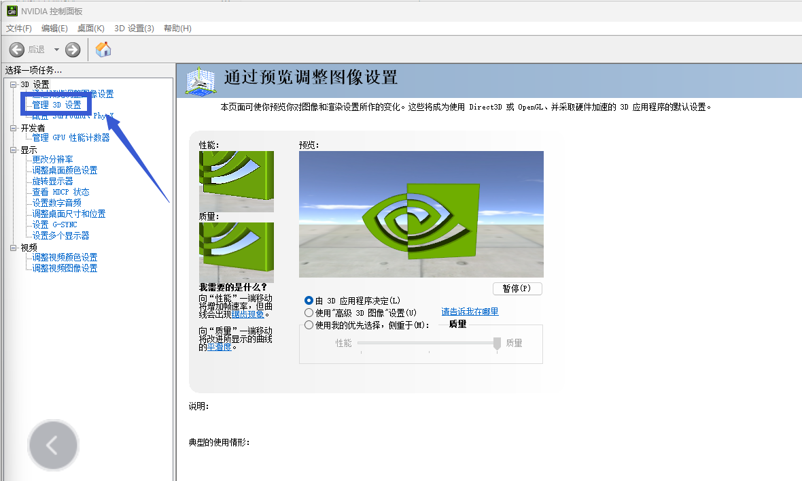Click the 性能 sample thumbnail
This screenshot has width=802, height=481.
[x=237, y=182]
